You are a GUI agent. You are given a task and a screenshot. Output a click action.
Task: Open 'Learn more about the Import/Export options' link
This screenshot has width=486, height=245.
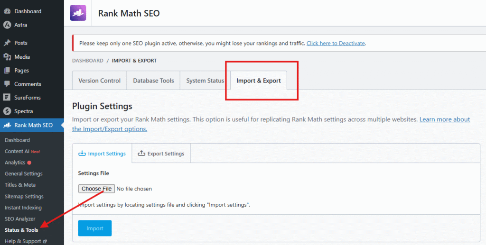coord(271,124)
